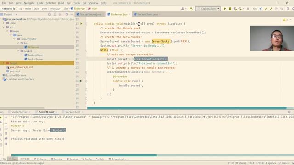Open the Terminal tool window
Screen dimensions: 294x165
tap(57, 159)
